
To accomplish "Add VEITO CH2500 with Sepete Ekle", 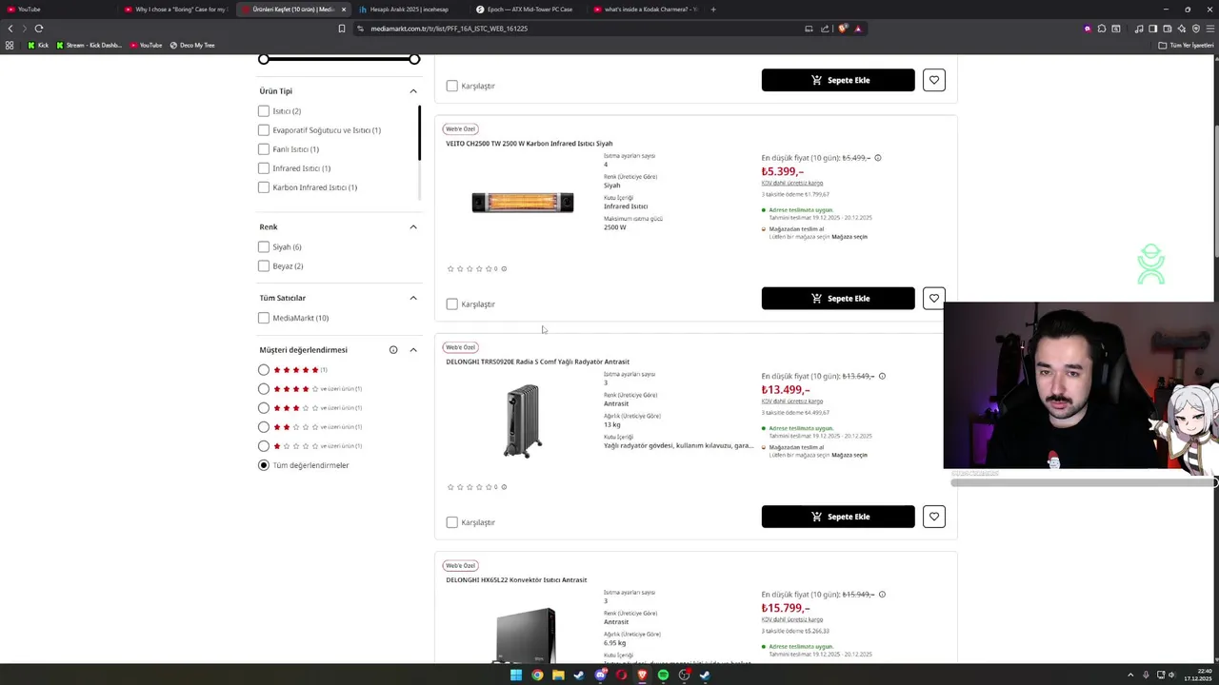I will [x=838, y=299].
